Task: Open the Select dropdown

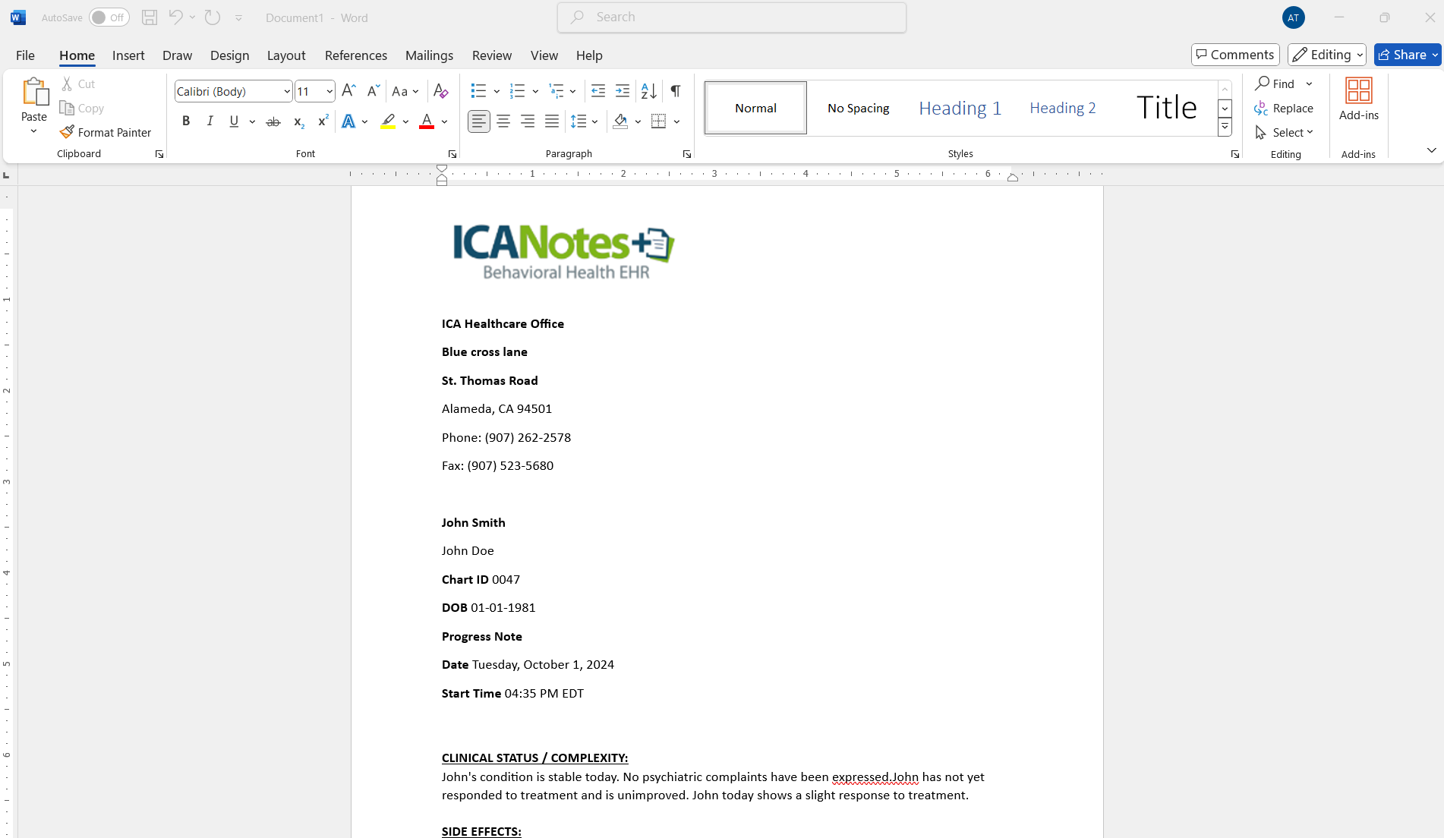Action: (1284, 132)
